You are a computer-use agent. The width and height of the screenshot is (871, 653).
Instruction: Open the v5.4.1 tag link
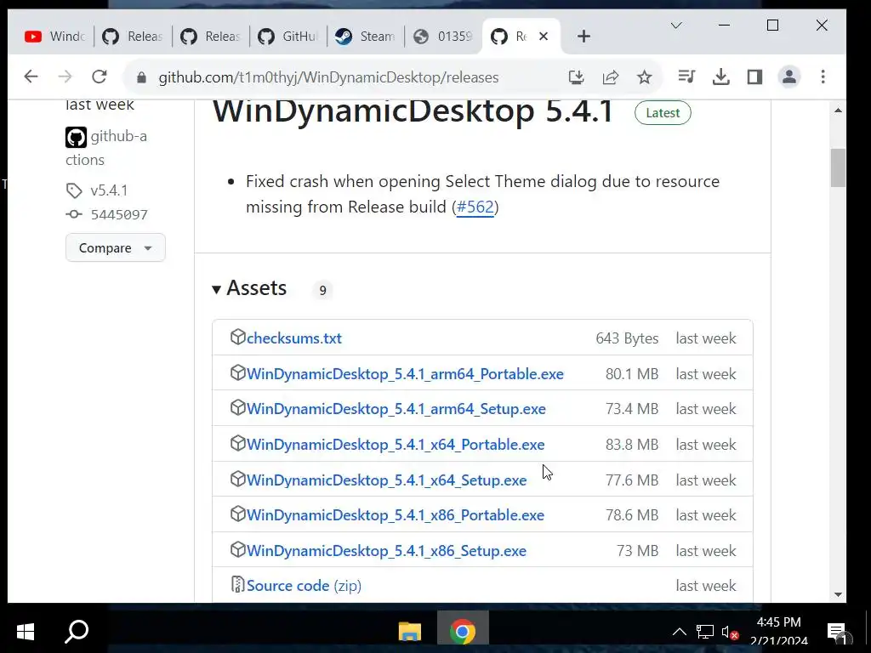[x=109, y=190]
